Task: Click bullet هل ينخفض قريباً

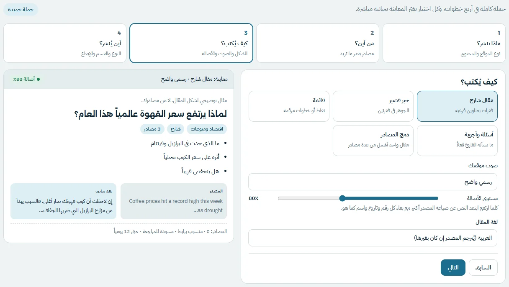Action: [x=201, y=172]
